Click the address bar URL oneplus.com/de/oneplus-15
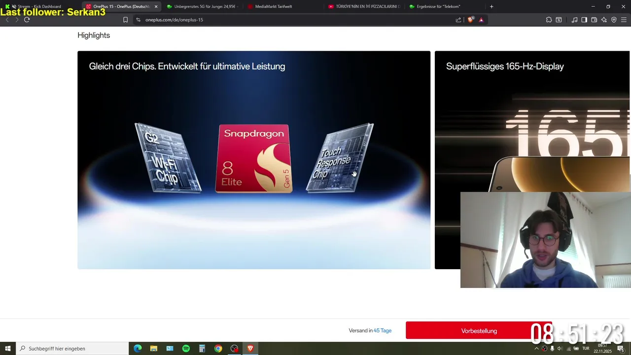Image resolution: width=631 pixels, height=355 pixels. pos(174,20)
